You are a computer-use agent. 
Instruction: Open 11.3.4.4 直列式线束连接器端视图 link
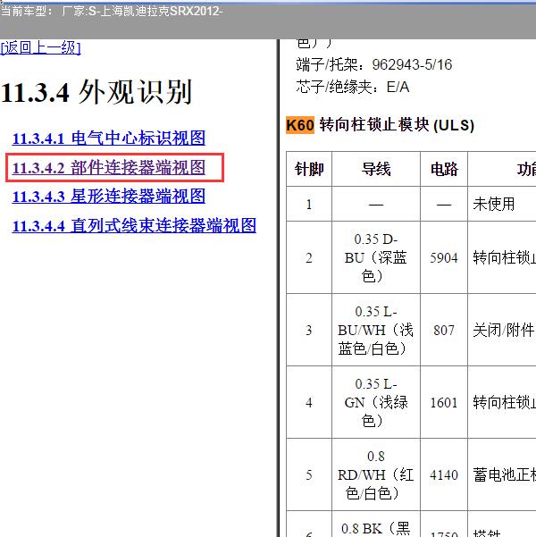(134, 226)
